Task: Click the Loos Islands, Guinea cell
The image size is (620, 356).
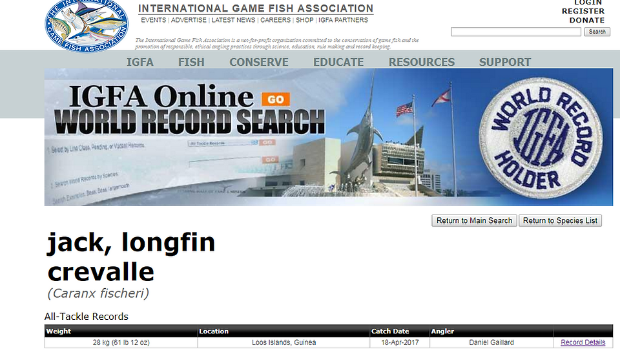Action: point(284,342)
